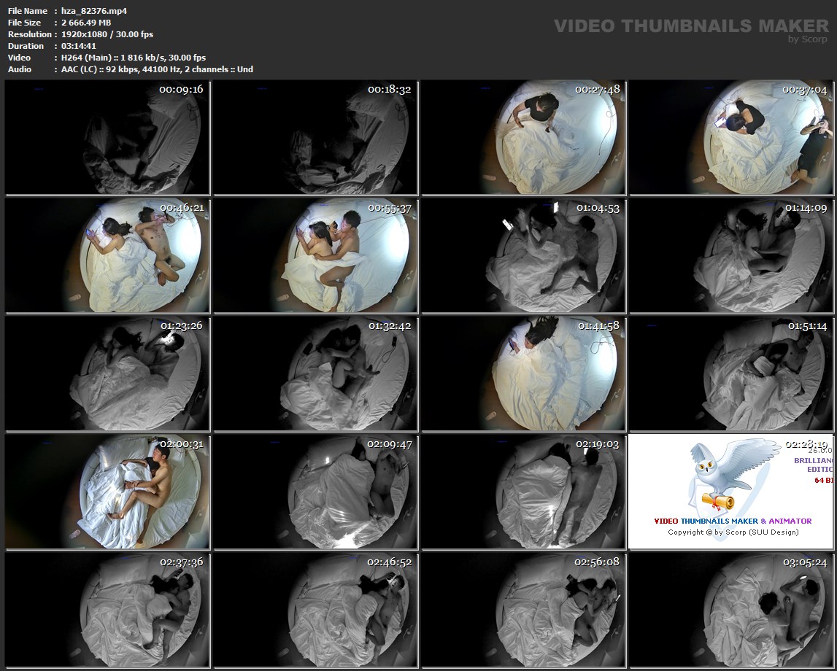Click the AAC (LC) audio info line
The image size is (837, 671).
click(x=157, y=69)
